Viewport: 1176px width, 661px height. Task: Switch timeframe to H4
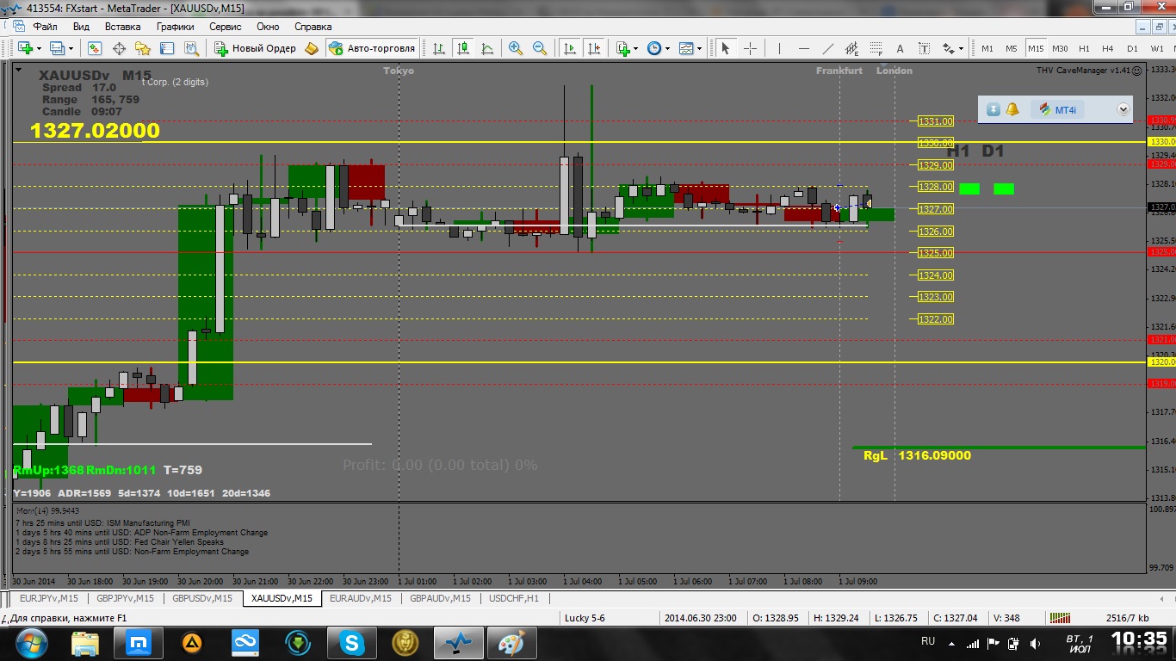coord(1108,48)
